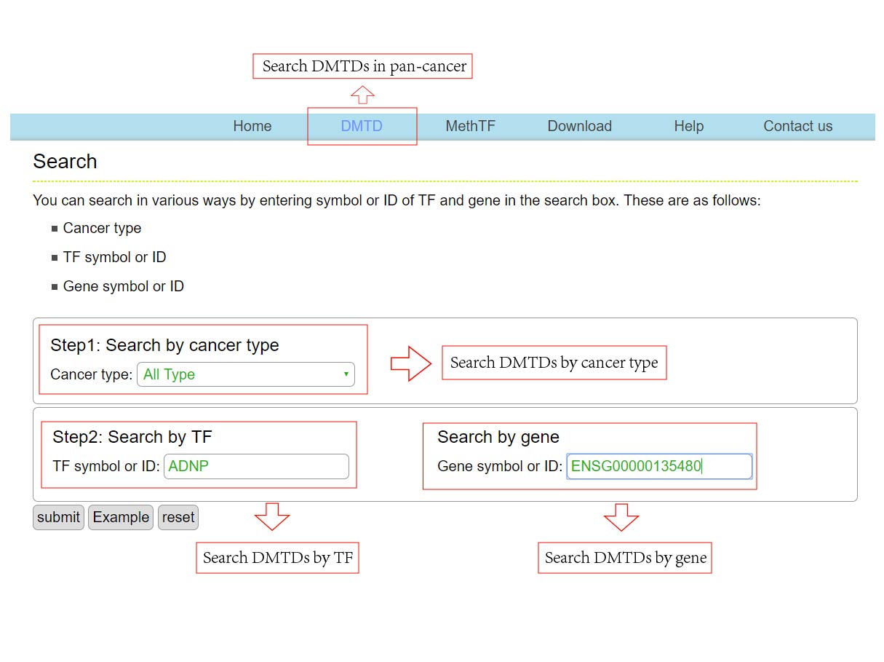
Task: Open the Contact us page
Action: (797, 126)
